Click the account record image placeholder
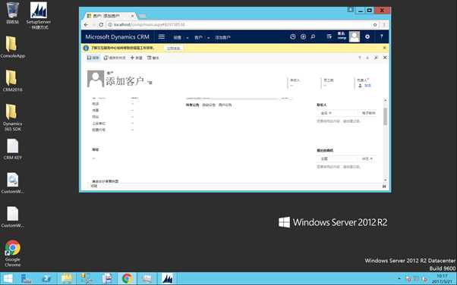457x285 pixels. tap(96, 79)
